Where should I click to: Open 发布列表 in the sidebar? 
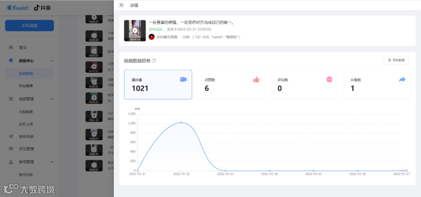(27, 136)
